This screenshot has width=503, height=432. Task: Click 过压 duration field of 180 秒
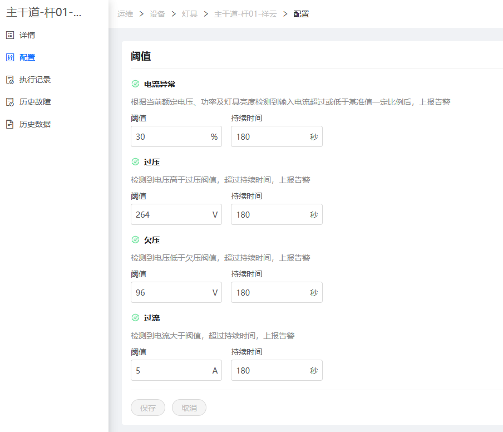[x=277, y=214]
